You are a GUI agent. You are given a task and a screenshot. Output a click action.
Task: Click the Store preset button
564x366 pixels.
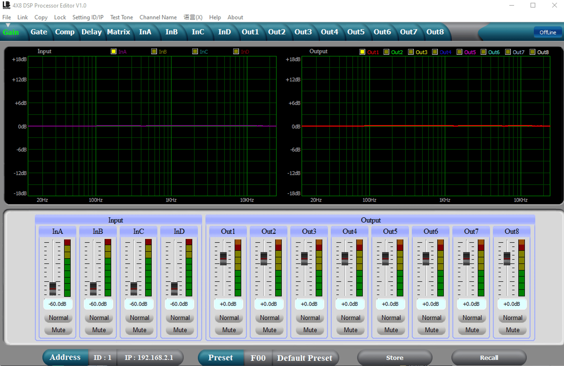[395, 357]
